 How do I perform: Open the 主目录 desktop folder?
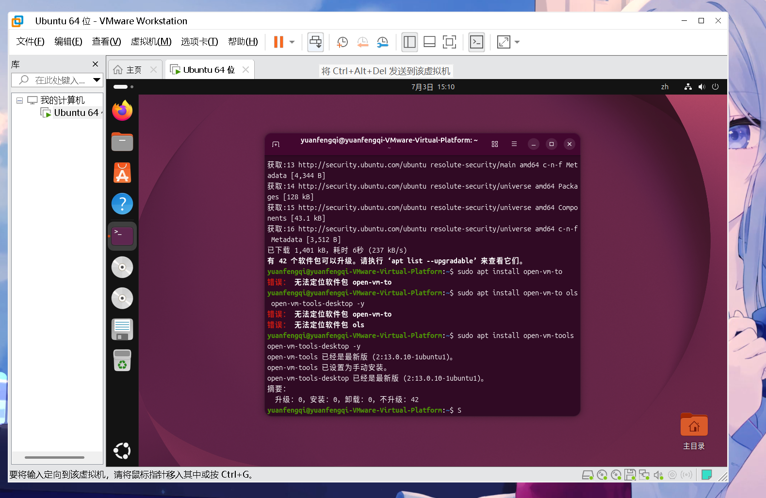point(694,431)
